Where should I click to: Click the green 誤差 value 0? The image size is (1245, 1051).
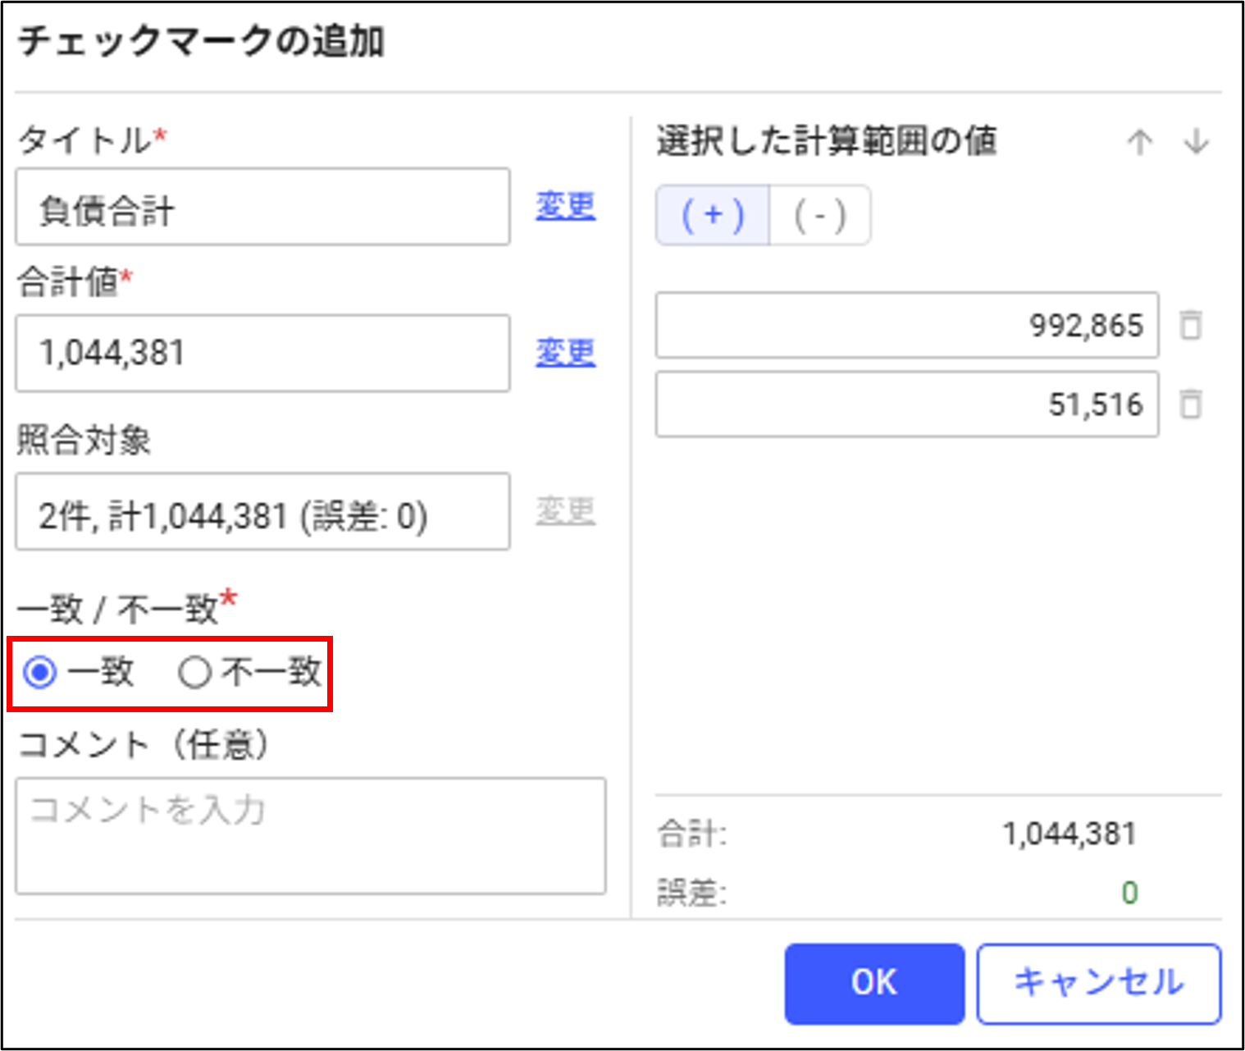[1129, 893]
